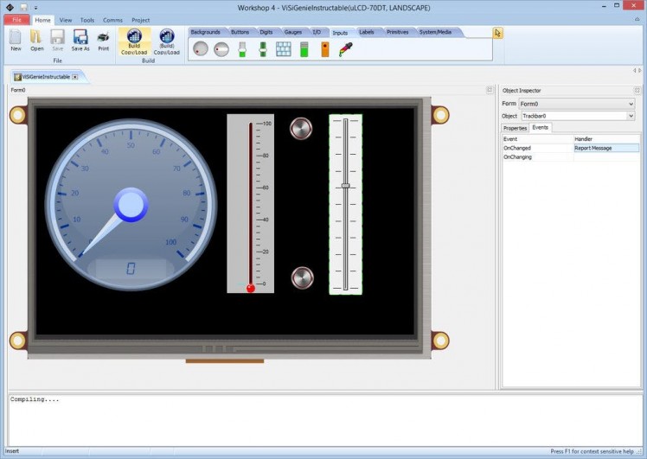Open a project with the Open icon

[x=36, y=40]
